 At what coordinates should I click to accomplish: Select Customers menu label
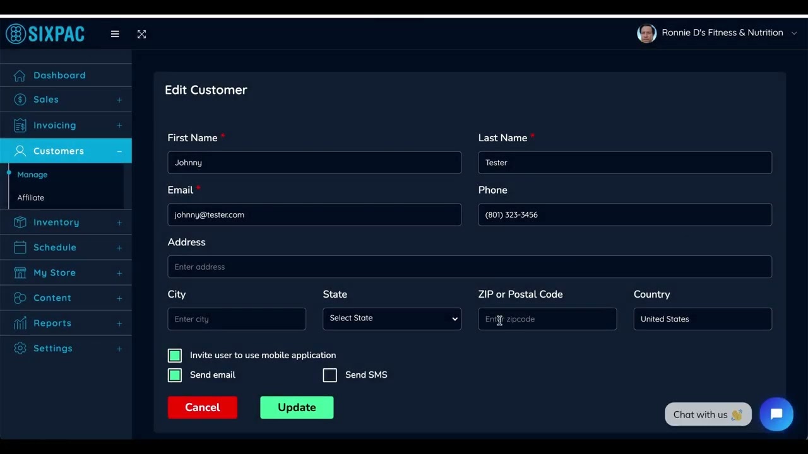[x=59, y=151]
